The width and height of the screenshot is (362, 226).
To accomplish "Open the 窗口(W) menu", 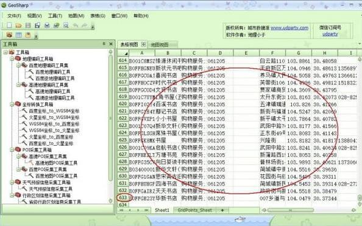I will (x=119, y=16).
